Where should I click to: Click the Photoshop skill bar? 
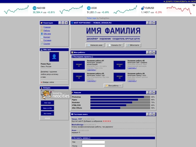120,97
